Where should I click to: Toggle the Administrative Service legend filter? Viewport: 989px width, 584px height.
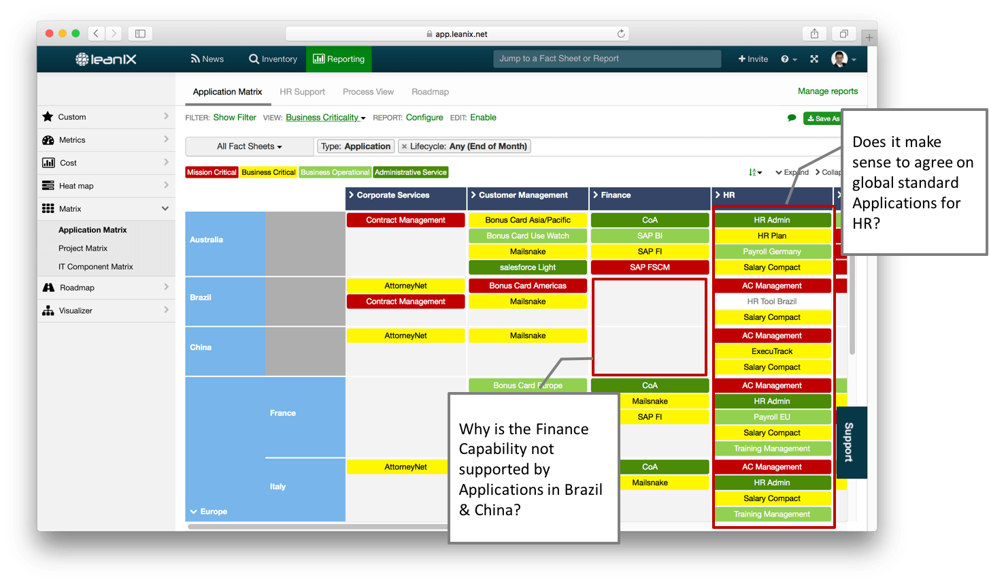click(411, 172)
